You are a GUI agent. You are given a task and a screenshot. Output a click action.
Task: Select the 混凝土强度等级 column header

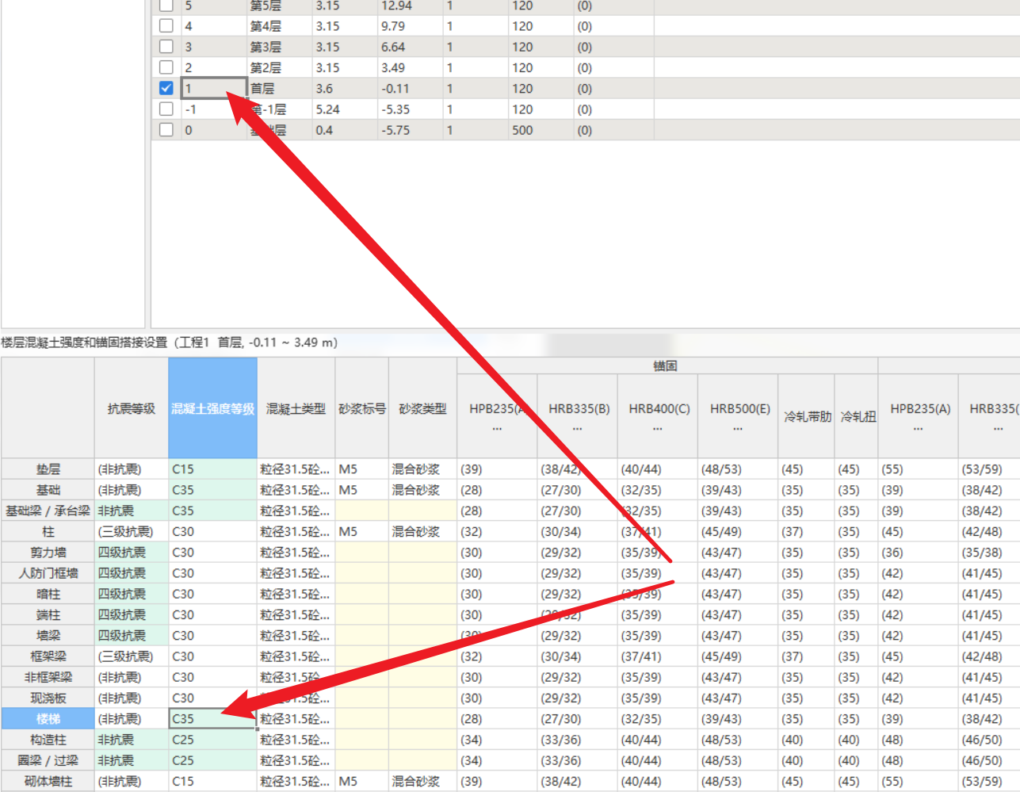point(212,408)
